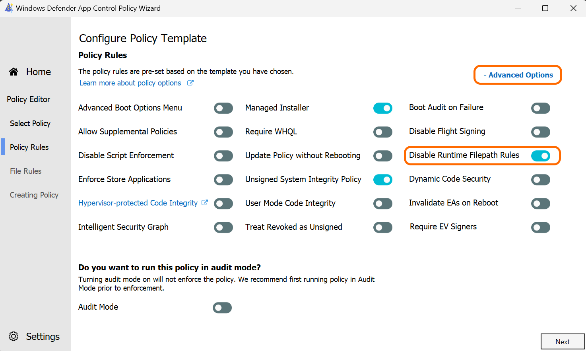Click the Home house icon
The width and height of the screenshot is (586, 351).
coord(14,72)
